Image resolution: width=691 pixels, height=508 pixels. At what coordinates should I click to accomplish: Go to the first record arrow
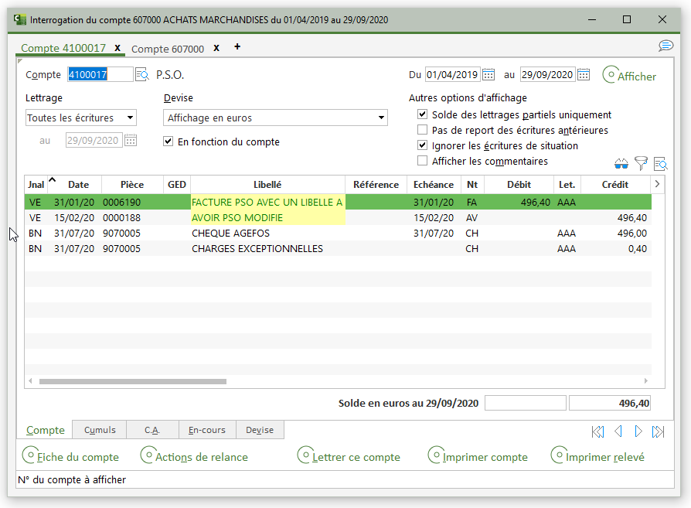pyautogui.click(x=597, y=431)
